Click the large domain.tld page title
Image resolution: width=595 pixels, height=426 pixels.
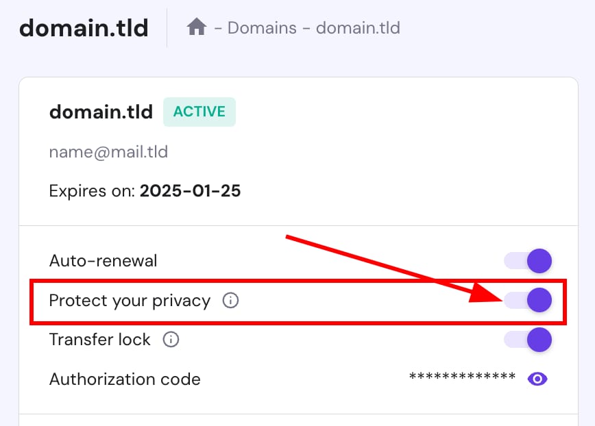click(x=84, y=28)
